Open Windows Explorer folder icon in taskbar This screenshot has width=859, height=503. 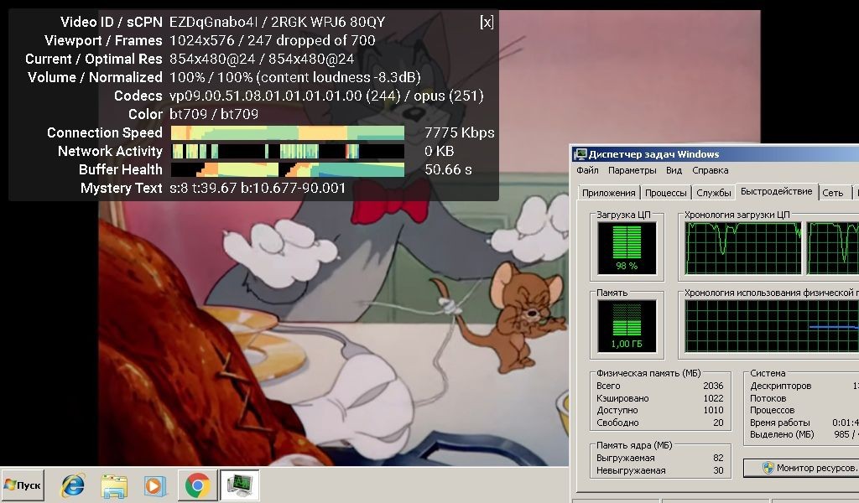pyautogui.click(x=114, y=485)
